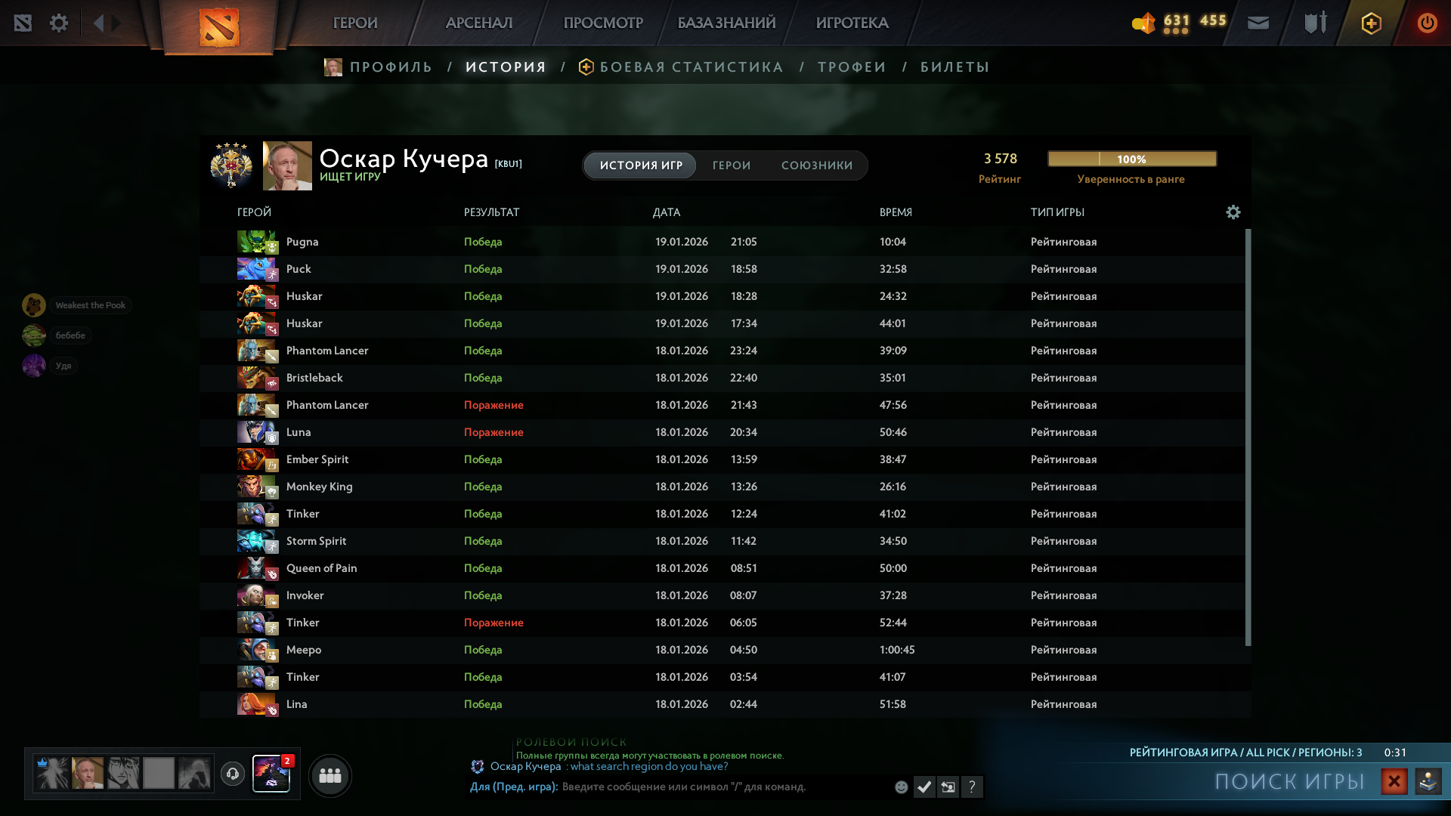Open Боевая статистика section
Image resolution: width=1451 pixels, height=816 pixels.
[691, 67]
